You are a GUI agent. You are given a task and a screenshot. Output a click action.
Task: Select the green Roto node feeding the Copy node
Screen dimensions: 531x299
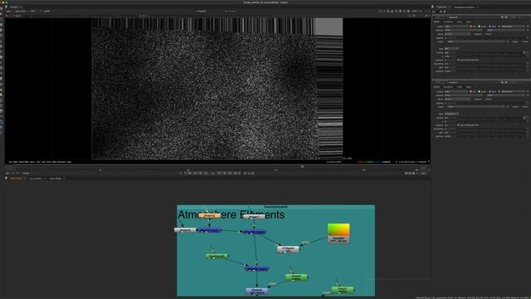296,277
